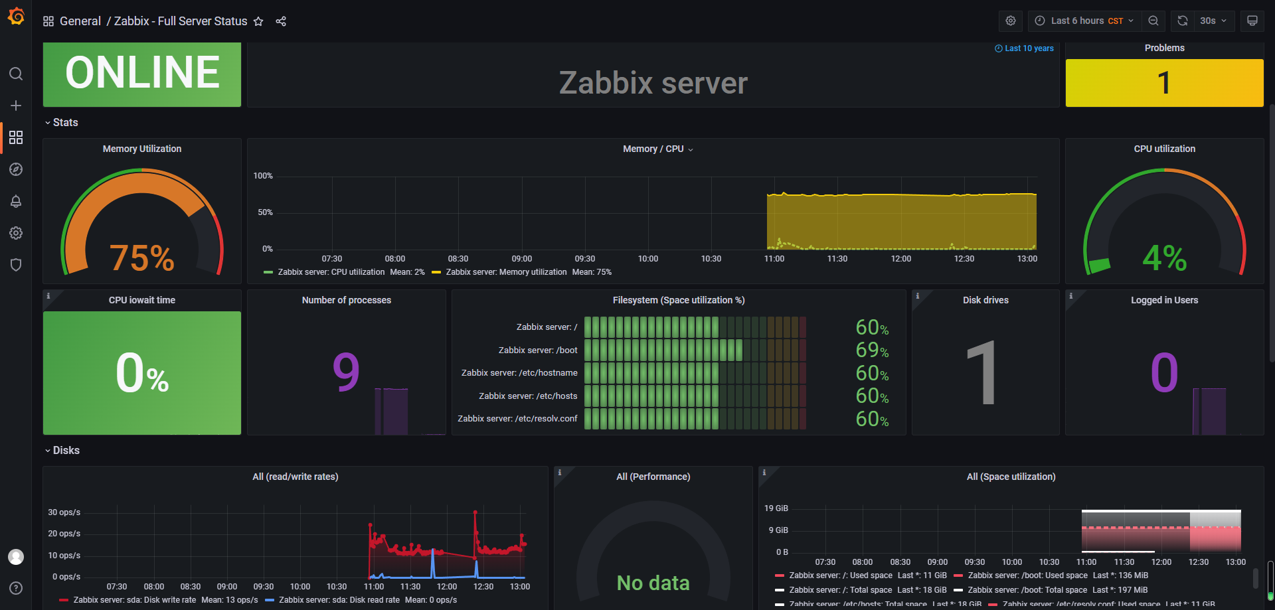
Task: Open the Grafana home logo
Action: (x=16, y=16)
